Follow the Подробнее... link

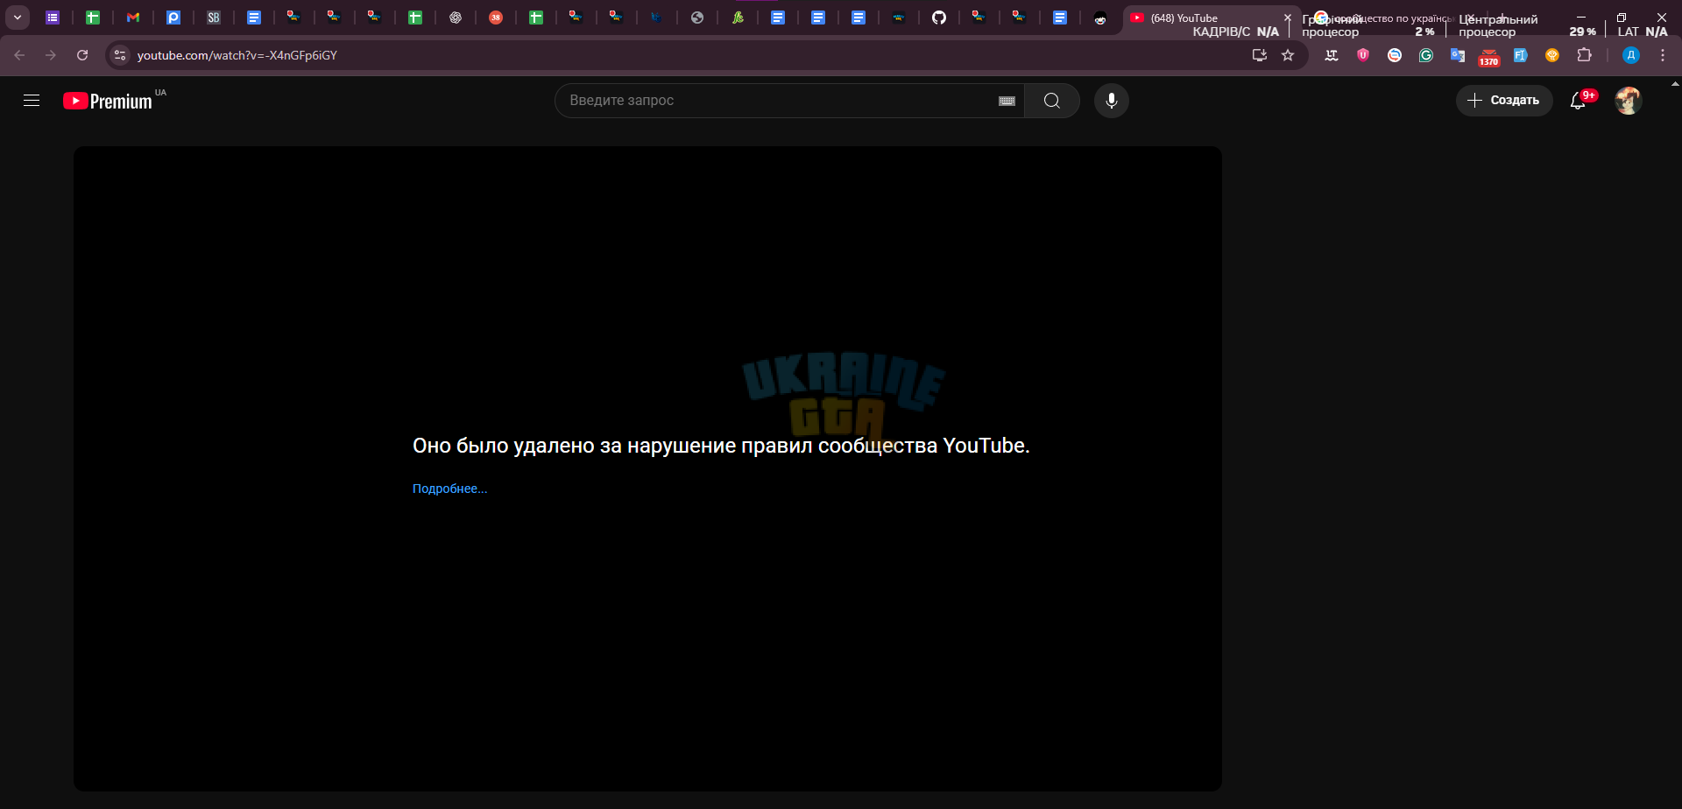(449, 489)
